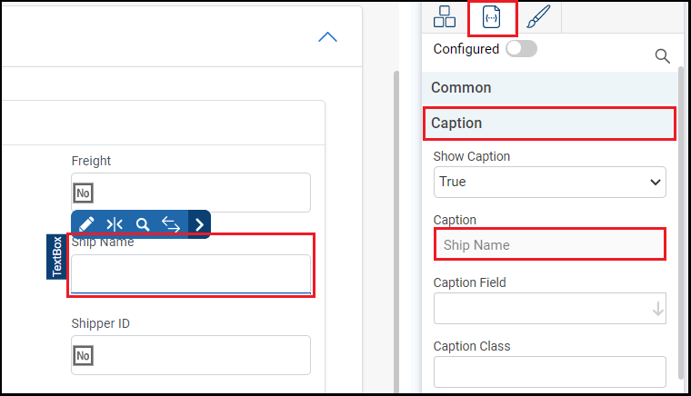Open the components blocks tab icon
The height and width of the screenshot is (396, 691).
coord(445,16)
